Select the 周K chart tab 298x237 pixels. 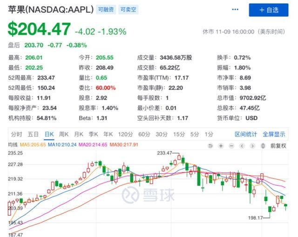point(64,135)
